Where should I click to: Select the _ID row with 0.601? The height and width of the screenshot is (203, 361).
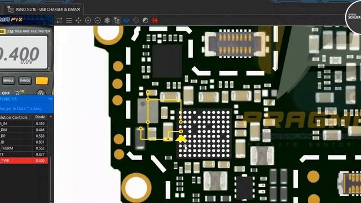[x=24, y=142]
